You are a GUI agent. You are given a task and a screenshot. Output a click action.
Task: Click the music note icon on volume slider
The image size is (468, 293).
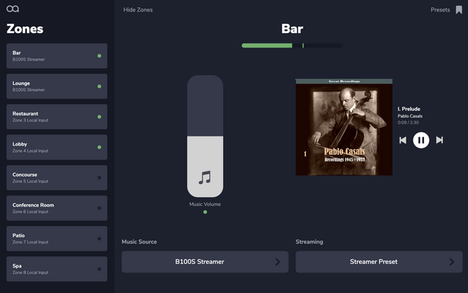click(205, 178)
